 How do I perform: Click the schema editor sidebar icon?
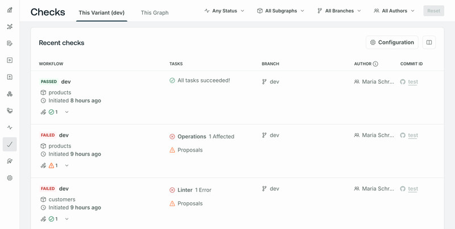point(10,44)
